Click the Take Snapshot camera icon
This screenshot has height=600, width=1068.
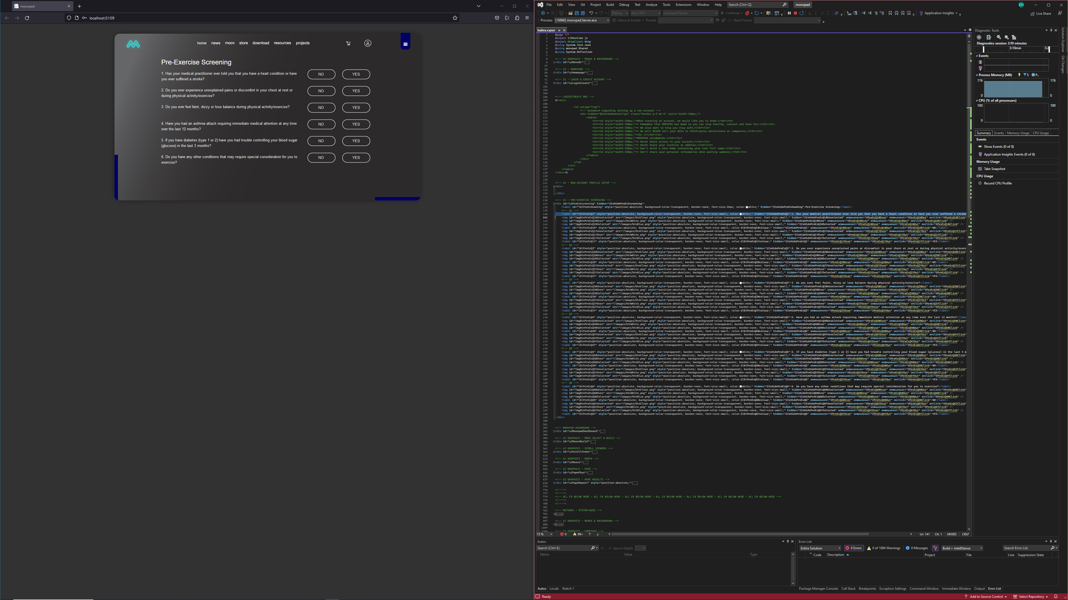click(x=980, y=169)
